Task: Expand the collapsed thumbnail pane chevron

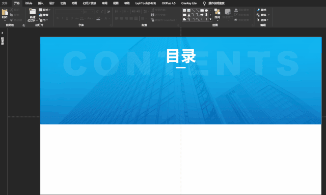Action: tap(2, 32)
